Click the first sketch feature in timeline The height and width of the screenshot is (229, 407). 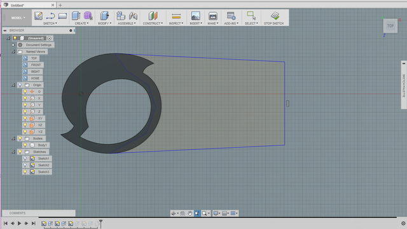pyautogui.click(x=44, y=223)
